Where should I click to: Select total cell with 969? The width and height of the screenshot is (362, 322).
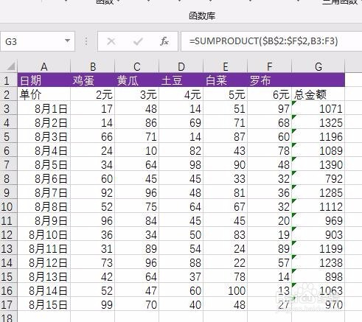(319, 220)
